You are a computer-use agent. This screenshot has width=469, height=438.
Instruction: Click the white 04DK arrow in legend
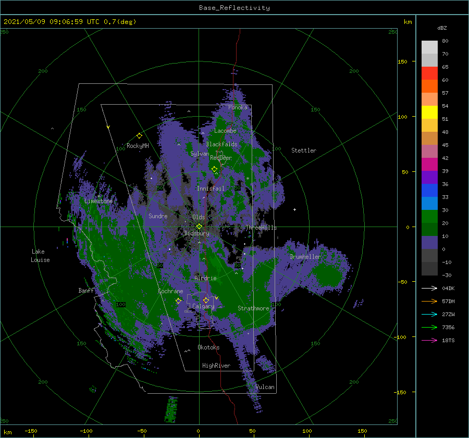(x=429, y=288)
